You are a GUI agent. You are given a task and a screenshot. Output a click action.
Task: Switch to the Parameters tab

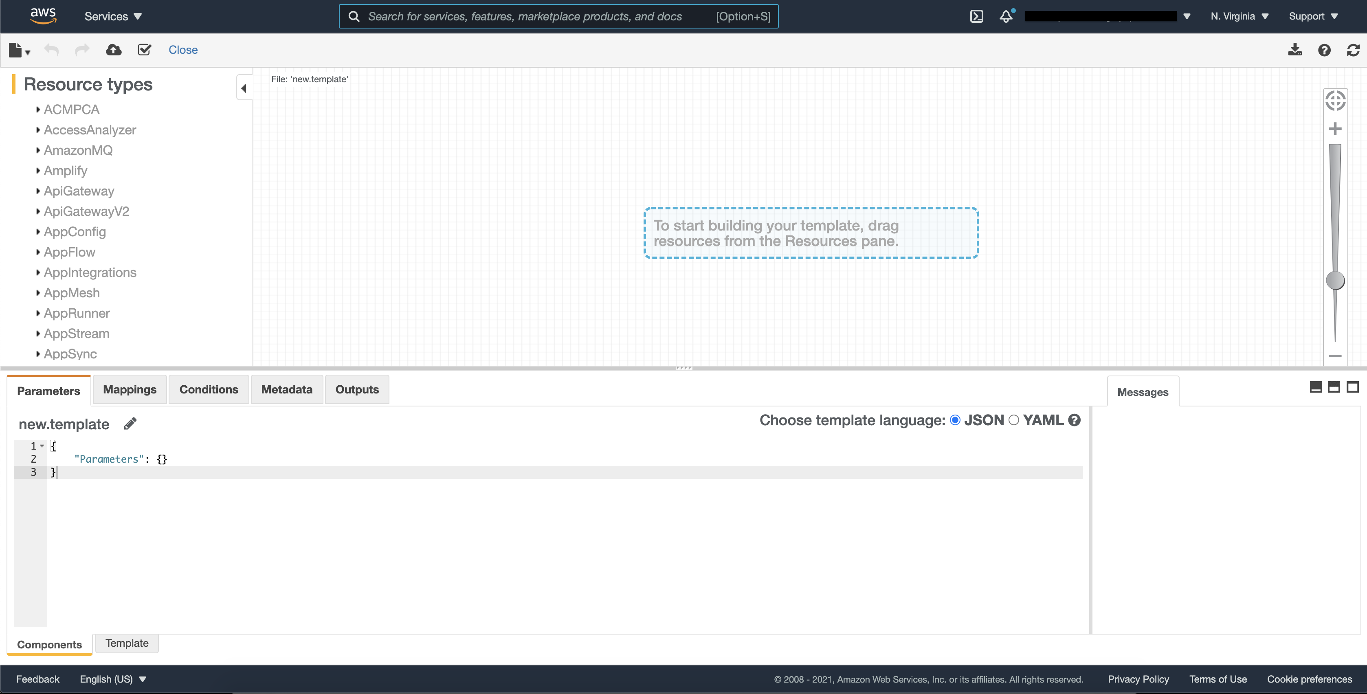coord(49,391)
